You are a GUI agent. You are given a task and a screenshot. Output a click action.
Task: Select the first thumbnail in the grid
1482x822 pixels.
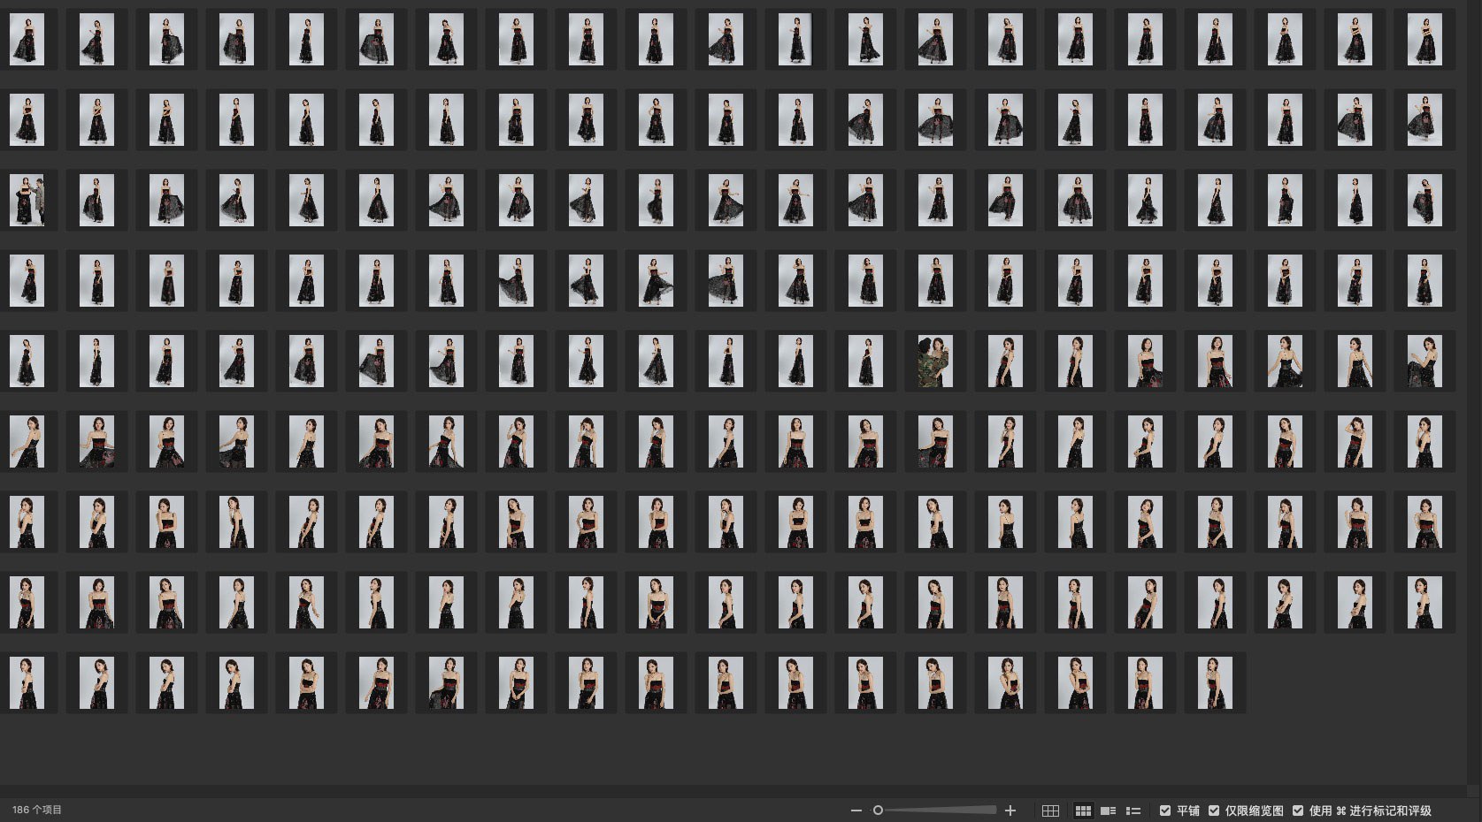click(x=27, y=40)
